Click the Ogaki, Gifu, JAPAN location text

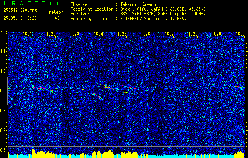click(x=163, y=9)
